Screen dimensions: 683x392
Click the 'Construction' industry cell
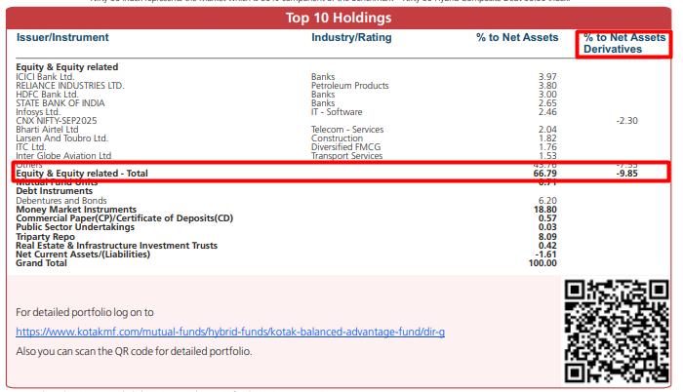pos(337,138)
